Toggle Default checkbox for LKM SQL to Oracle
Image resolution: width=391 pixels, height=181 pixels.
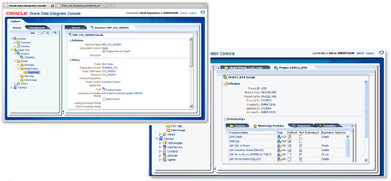[289, 145]
